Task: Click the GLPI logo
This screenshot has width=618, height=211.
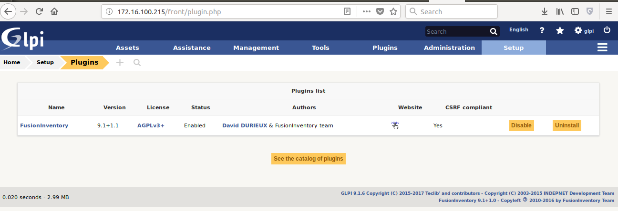Action: coord(22,38)
